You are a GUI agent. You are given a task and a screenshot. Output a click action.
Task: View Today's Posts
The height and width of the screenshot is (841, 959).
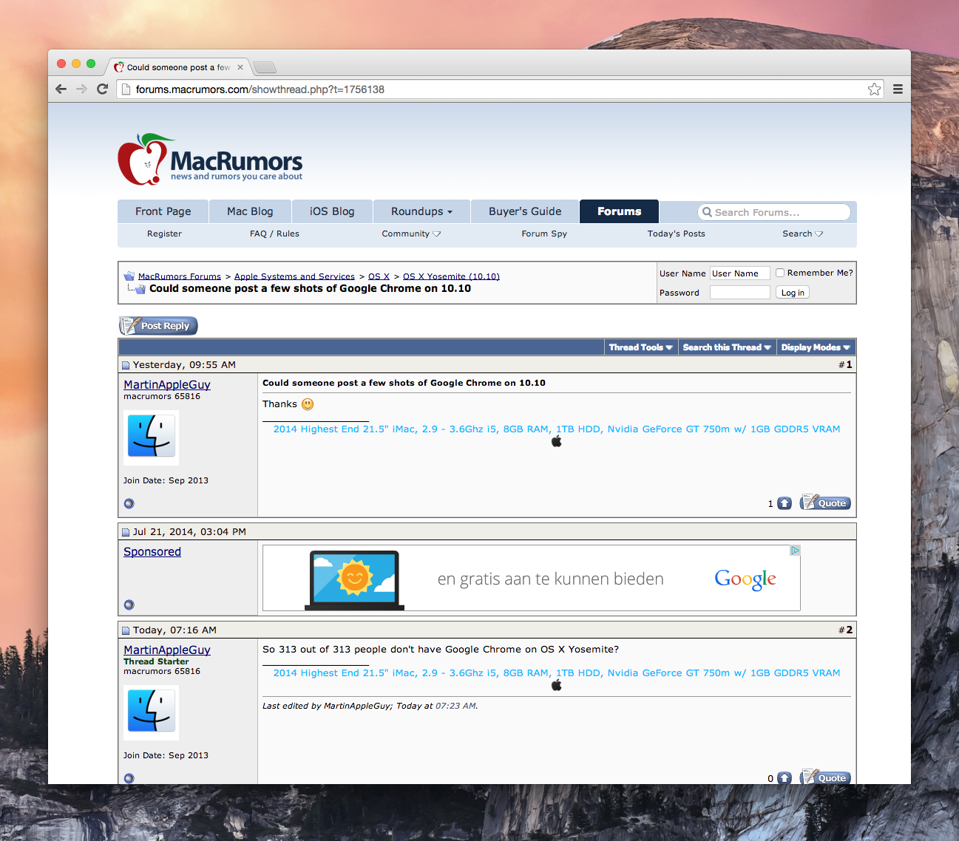coord(676,234)
